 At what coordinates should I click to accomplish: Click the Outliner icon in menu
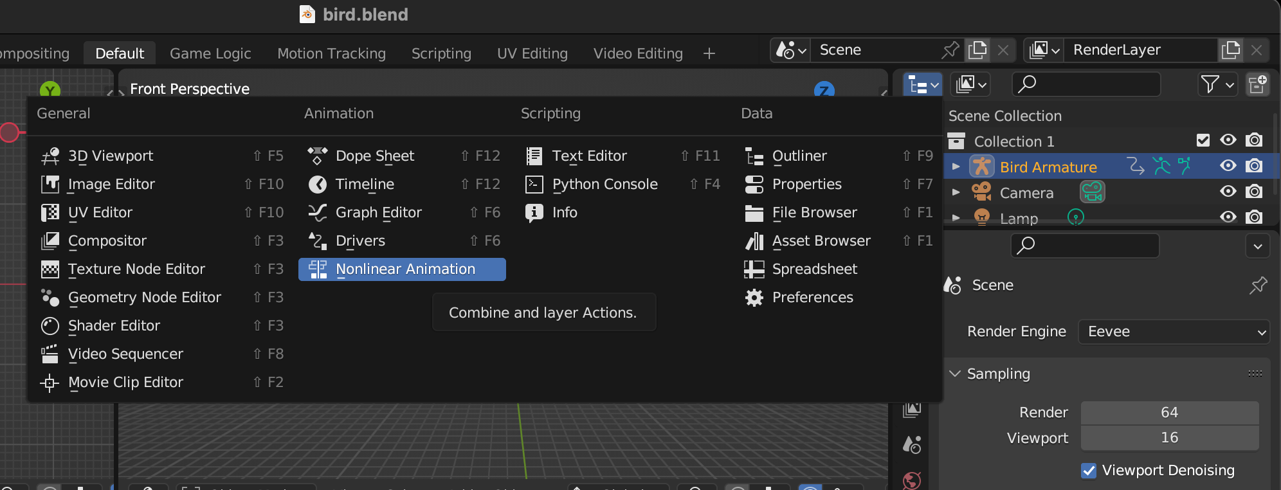(x=754, y=156)
